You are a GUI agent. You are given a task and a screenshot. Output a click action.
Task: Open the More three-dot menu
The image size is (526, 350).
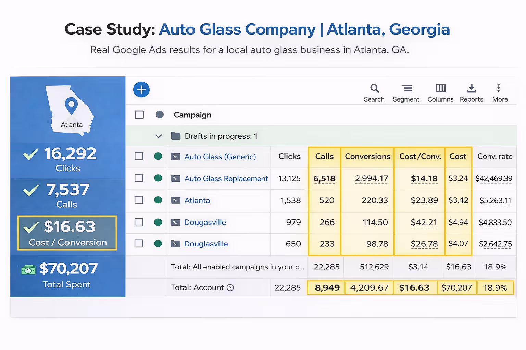[x=498, y=88]
